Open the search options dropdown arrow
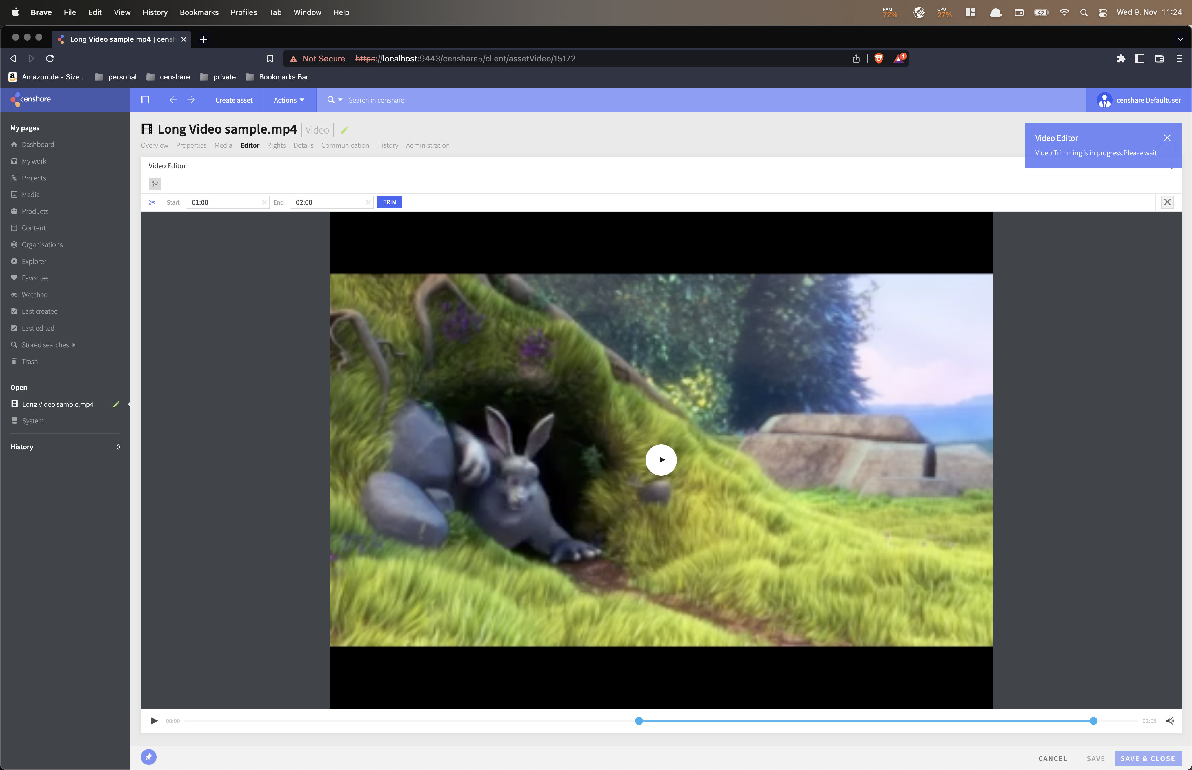1192x770 pixels. [x=340, y=100]
